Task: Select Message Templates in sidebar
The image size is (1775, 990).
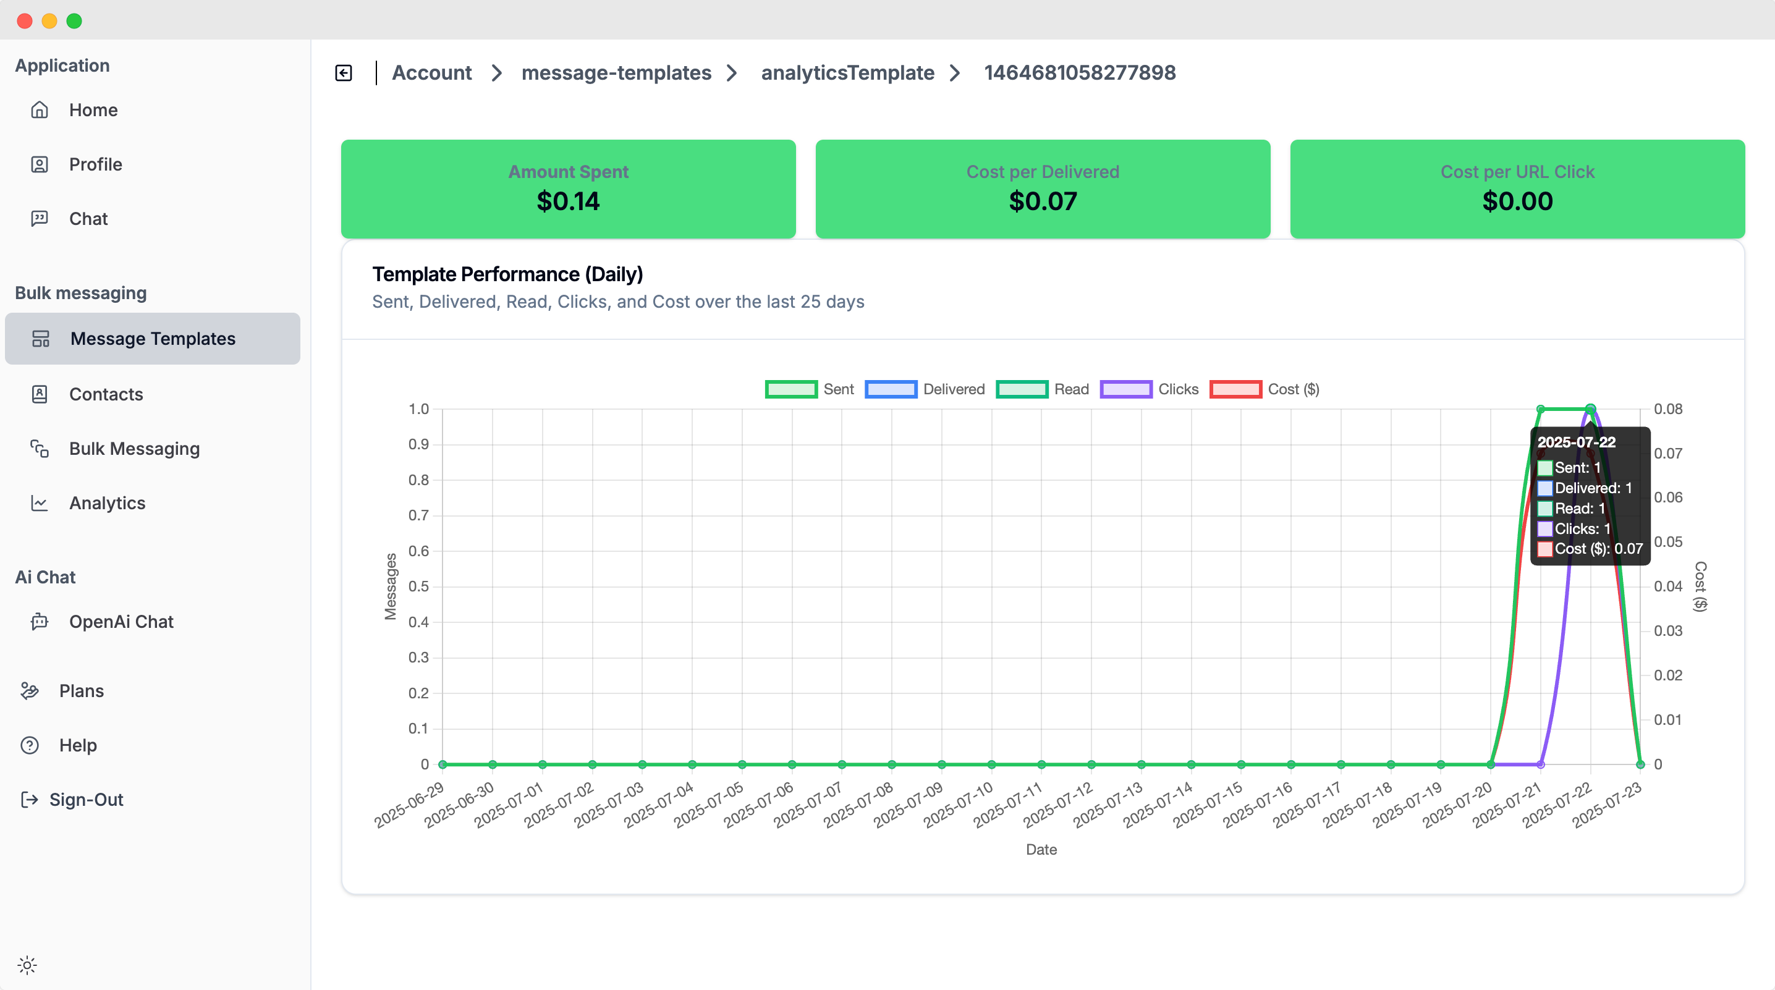Action: 152,339
